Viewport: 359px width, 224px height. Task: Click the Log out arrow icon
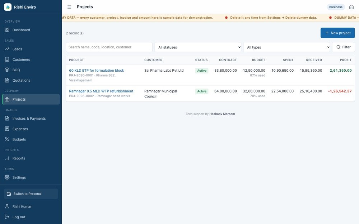pyautogui.click(x=7, y=217)
